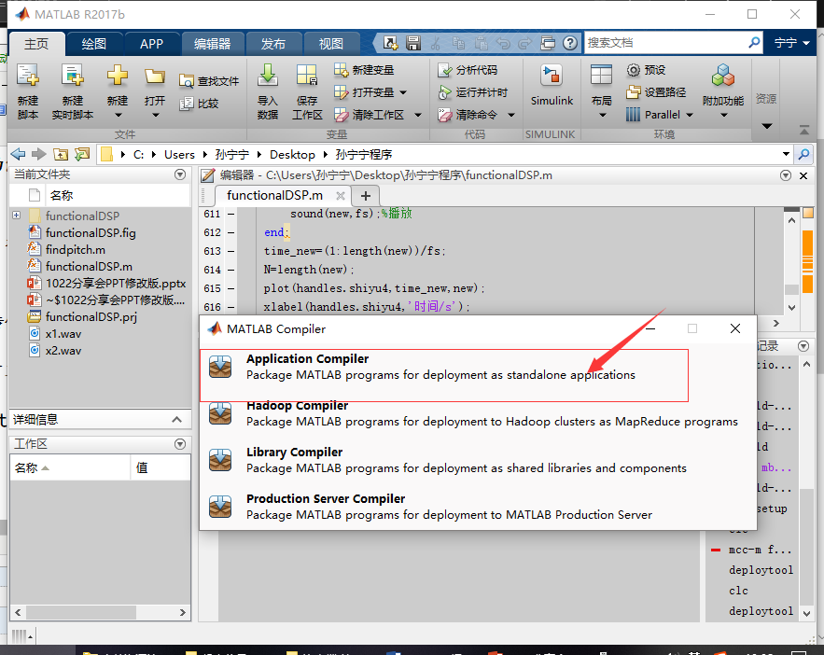Open the 当前文件夹 panel actions menu

(180, 174)
